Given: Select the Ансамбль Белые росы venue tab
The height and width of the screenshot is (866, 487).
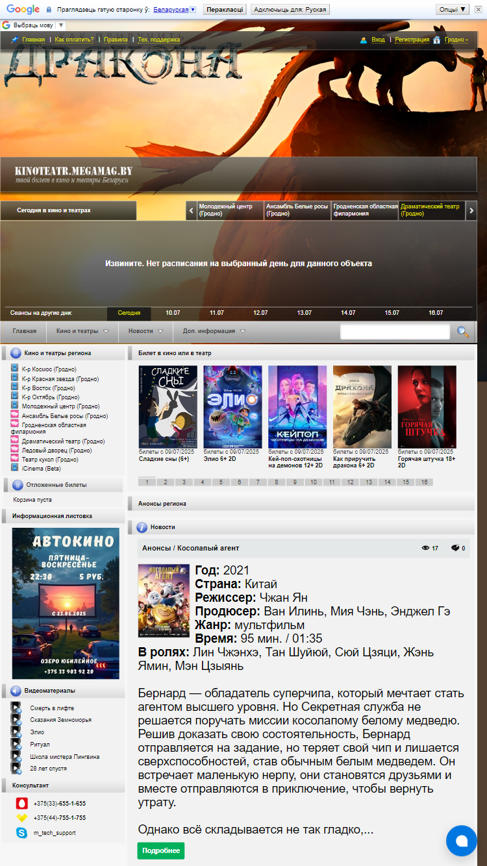Looking at the screenshot, I should point(298,210).
